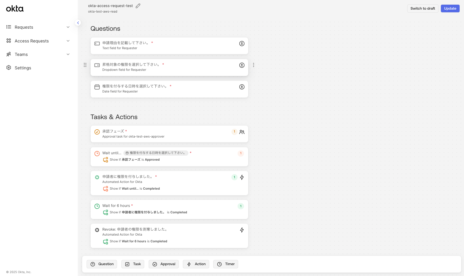Open the 昇格対象の権限を選択して下さい dropdown question card

169,67
